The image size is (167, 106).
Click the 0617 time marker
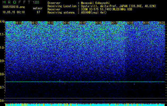click(114, 23)
